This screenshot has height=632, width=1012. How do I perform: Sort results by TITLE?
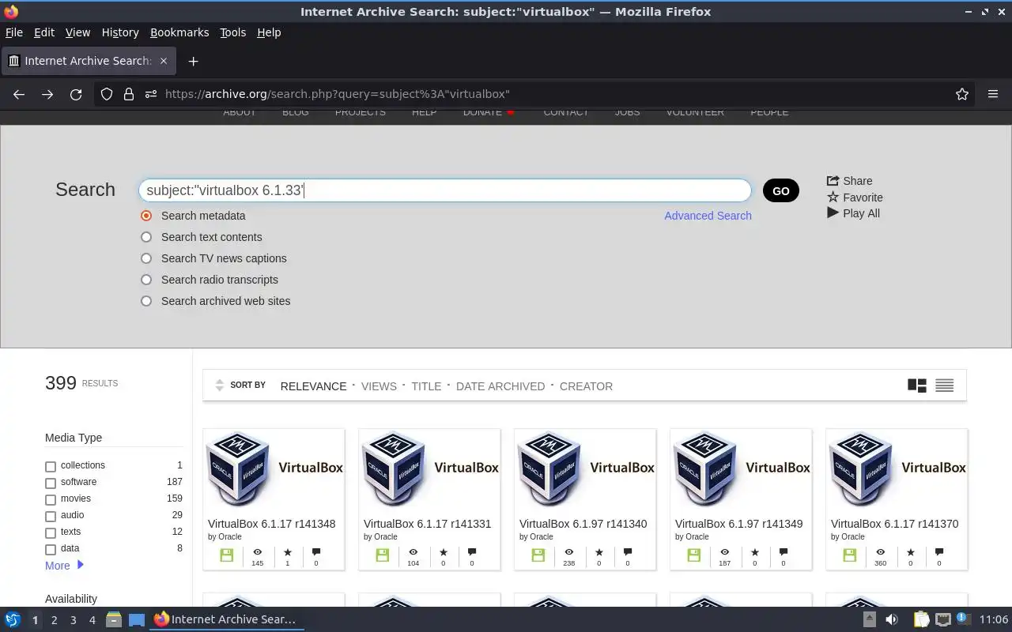[x=426, y=386]
